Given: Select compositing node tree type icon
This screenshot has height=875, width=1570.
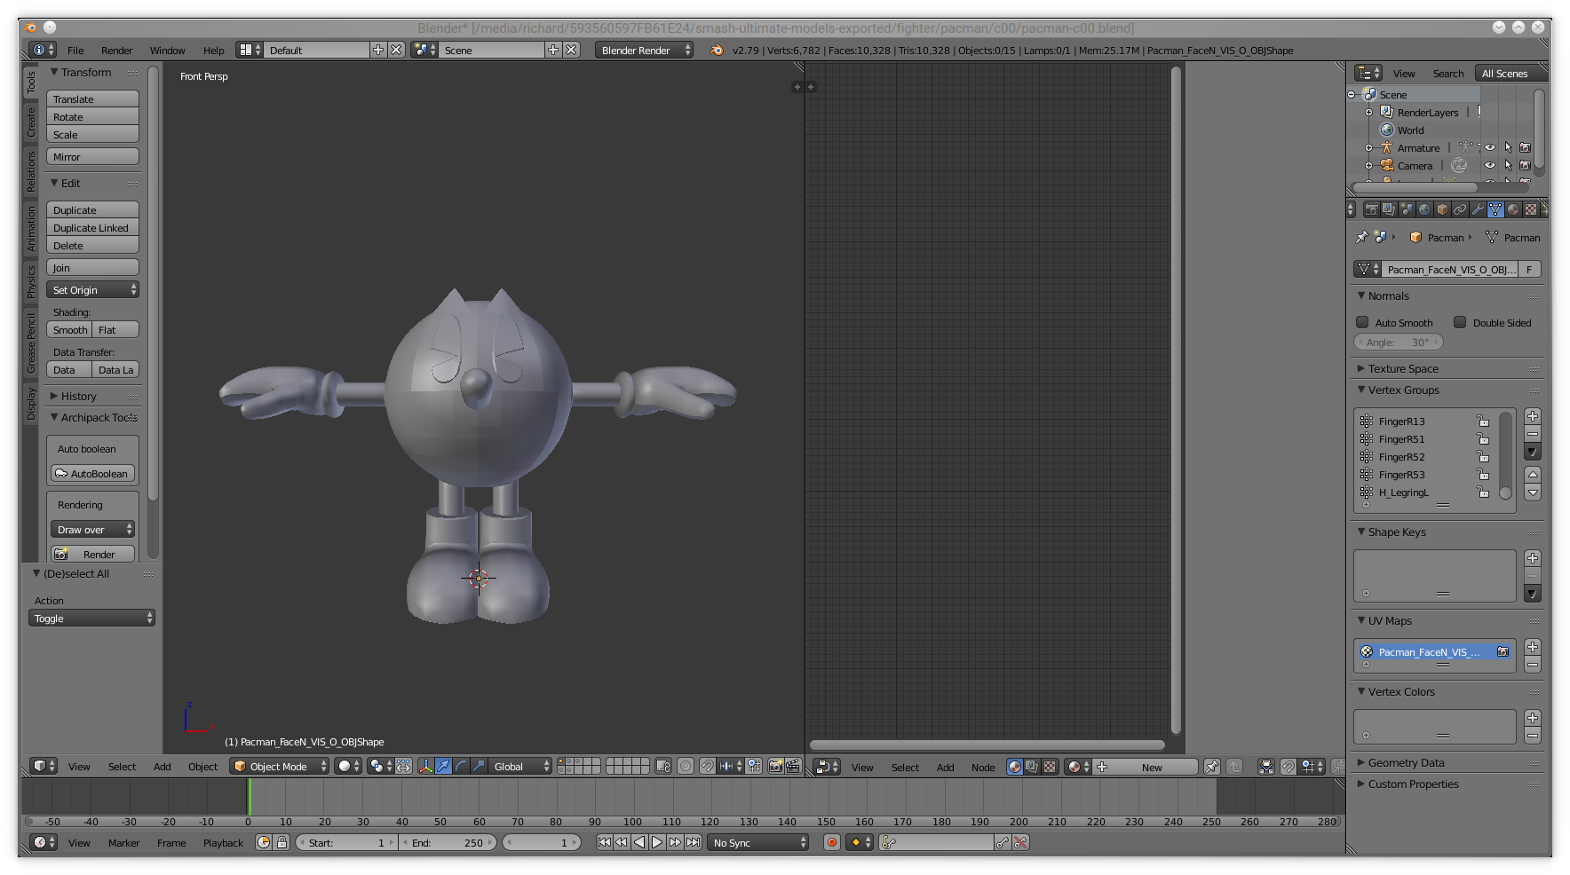Looking at the screenshot, I should click(x=1032, y=767).
